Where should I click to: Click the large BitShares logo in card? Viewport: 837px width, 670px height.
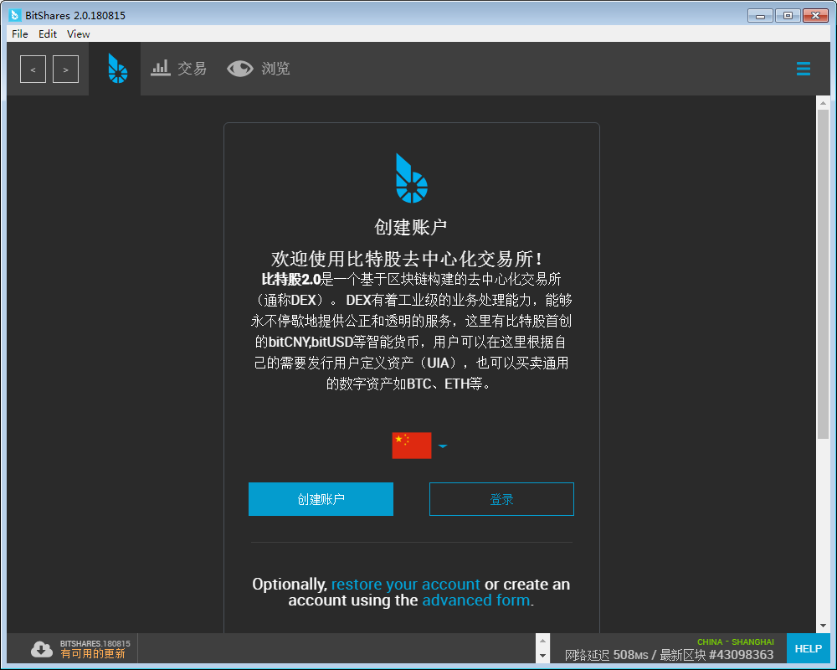pos(411,178)
